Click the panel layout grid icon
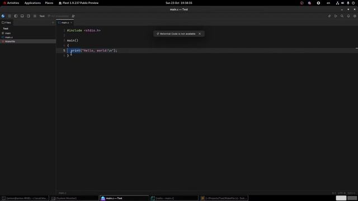The image size is (358, 201). pyautogui.click(x=35, y=16)
